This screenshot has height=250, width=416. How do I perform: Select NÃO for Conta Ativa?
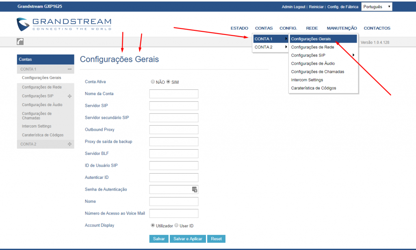pyautogui.click(x=153, y=82)
